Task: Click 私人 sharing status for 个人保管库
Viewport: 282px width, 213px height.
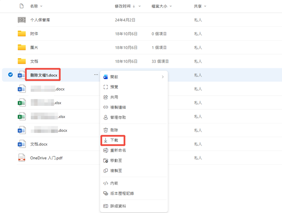Action: coord(198,20)
